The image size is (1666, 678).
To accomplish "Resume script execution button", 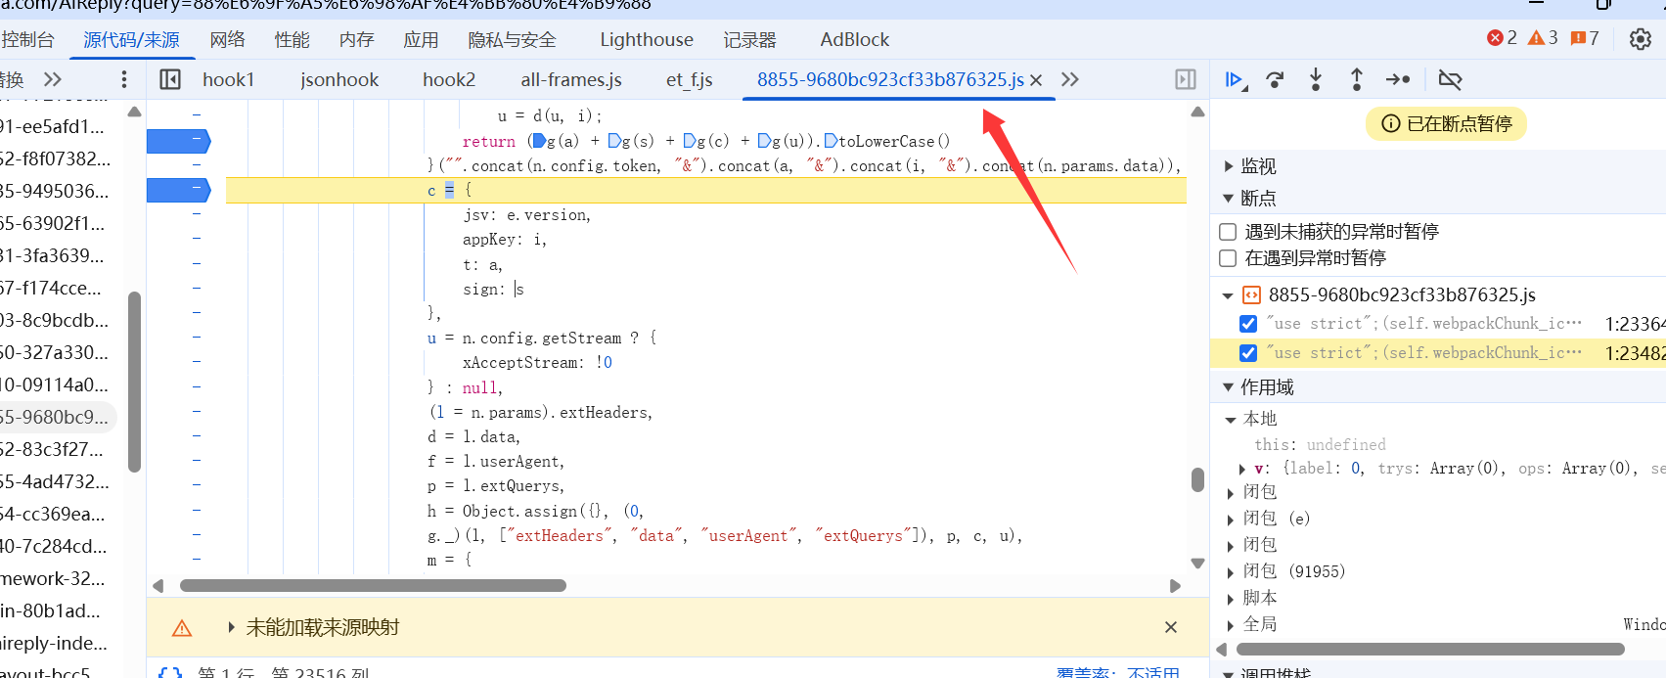I will [1236, 79].
